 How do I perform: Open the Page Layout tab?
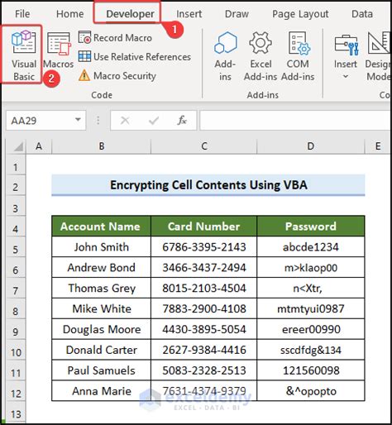(x=300, y=14)
